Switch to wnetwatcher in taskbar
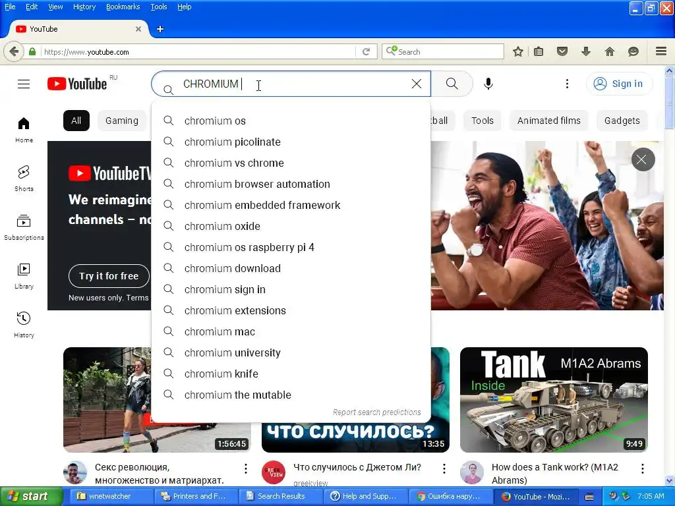The height and width of the screenshot is (506, 675). (111, 496)
